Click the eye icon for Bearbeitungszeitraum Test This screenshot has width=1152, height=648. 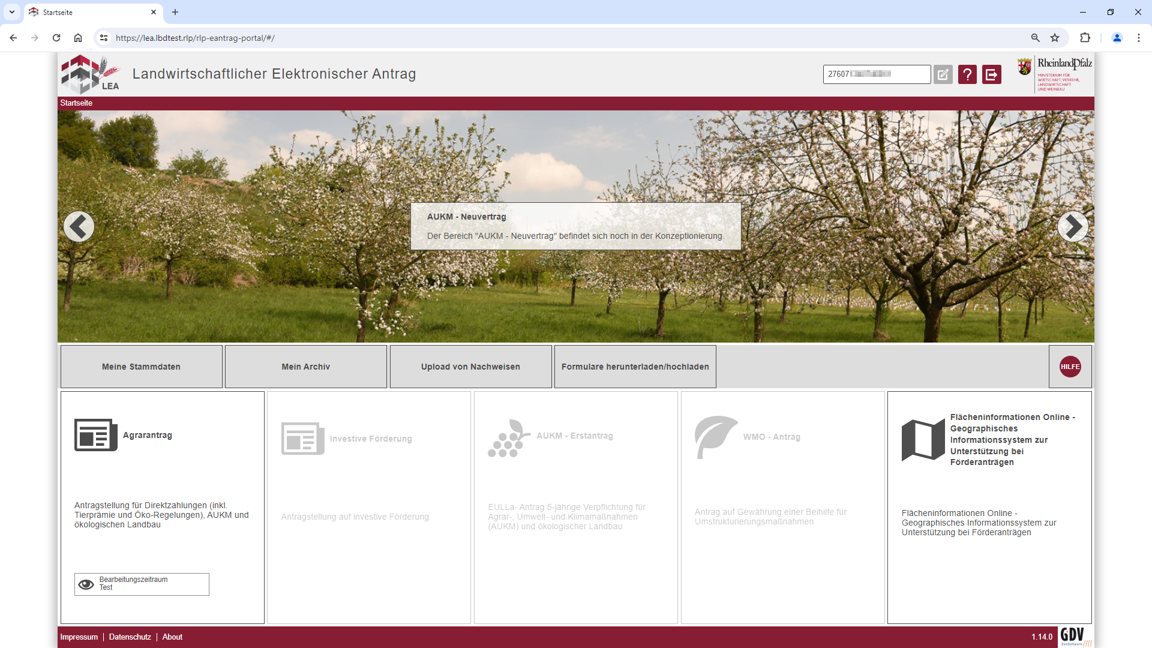pos(86,584)
